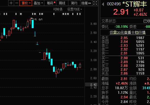The image size is (150, 105).
Task: Click 涨幅 value +2.46% in details
Action: click(x=122, y=84)
